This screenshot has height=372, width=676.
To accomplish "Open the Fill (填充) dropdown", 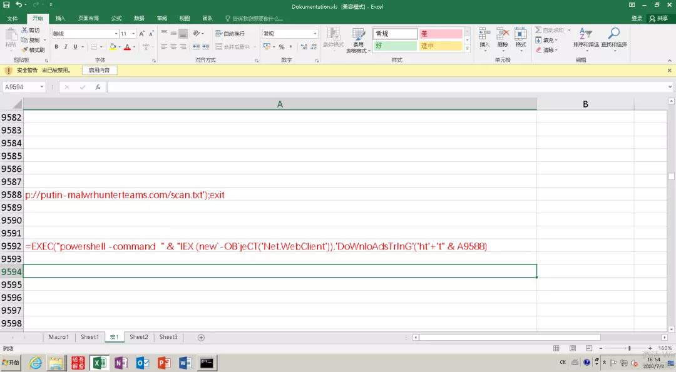I will click(546, 40).
